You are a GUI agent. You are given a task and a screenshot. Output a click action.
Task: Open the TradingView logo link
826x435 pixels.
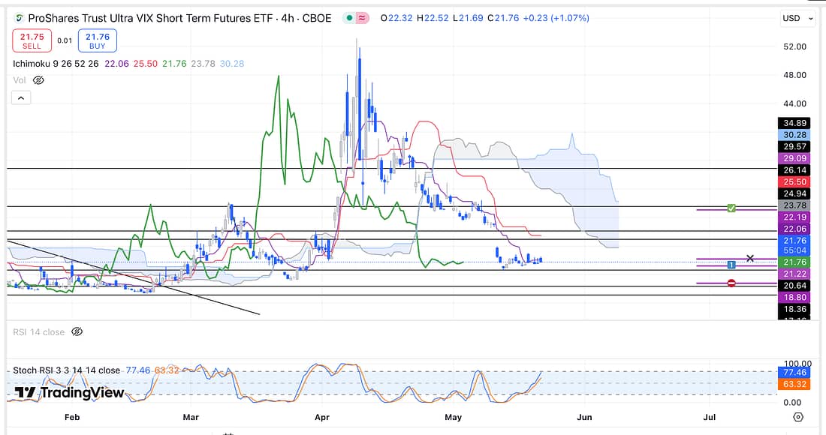tap(70, 392)
